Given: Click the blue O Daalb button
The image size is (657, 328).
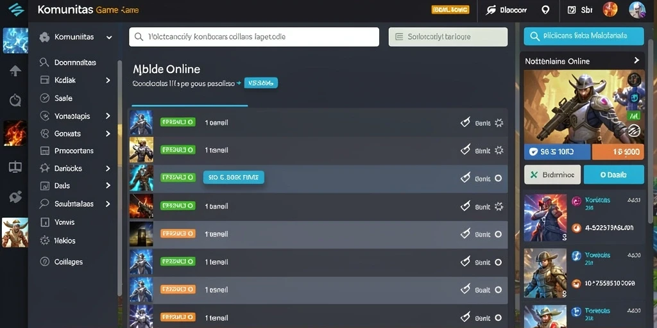Looking at the screenshot, I should pyautogui.click(x=613, y=174).
